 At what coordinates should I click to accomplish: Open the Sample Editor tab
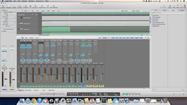point(28,90)
